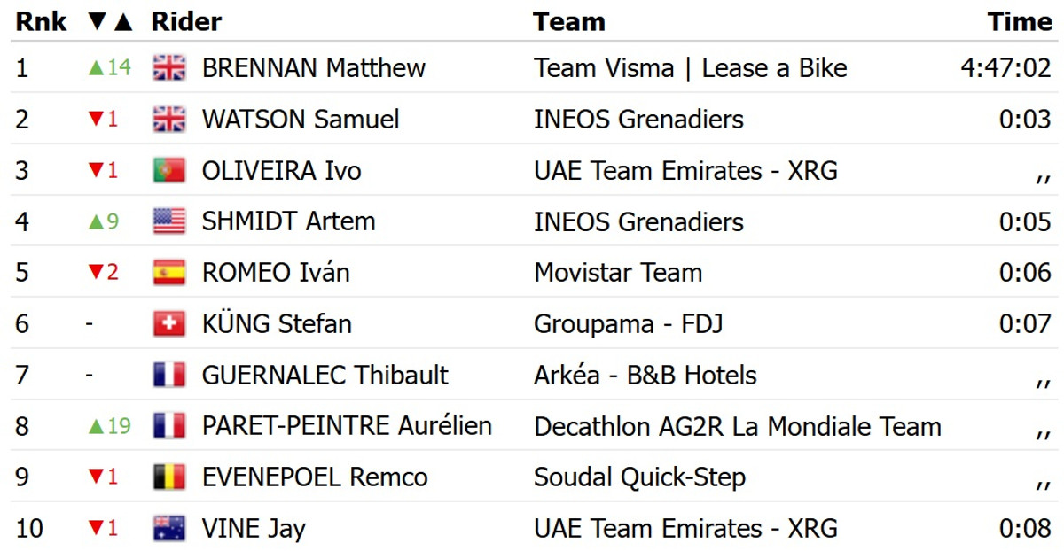This screenshot has width=1064, height=551.
Task: Click the Portugal flag next to OLIVEIRA Ivo
Action: click(168, 170)
